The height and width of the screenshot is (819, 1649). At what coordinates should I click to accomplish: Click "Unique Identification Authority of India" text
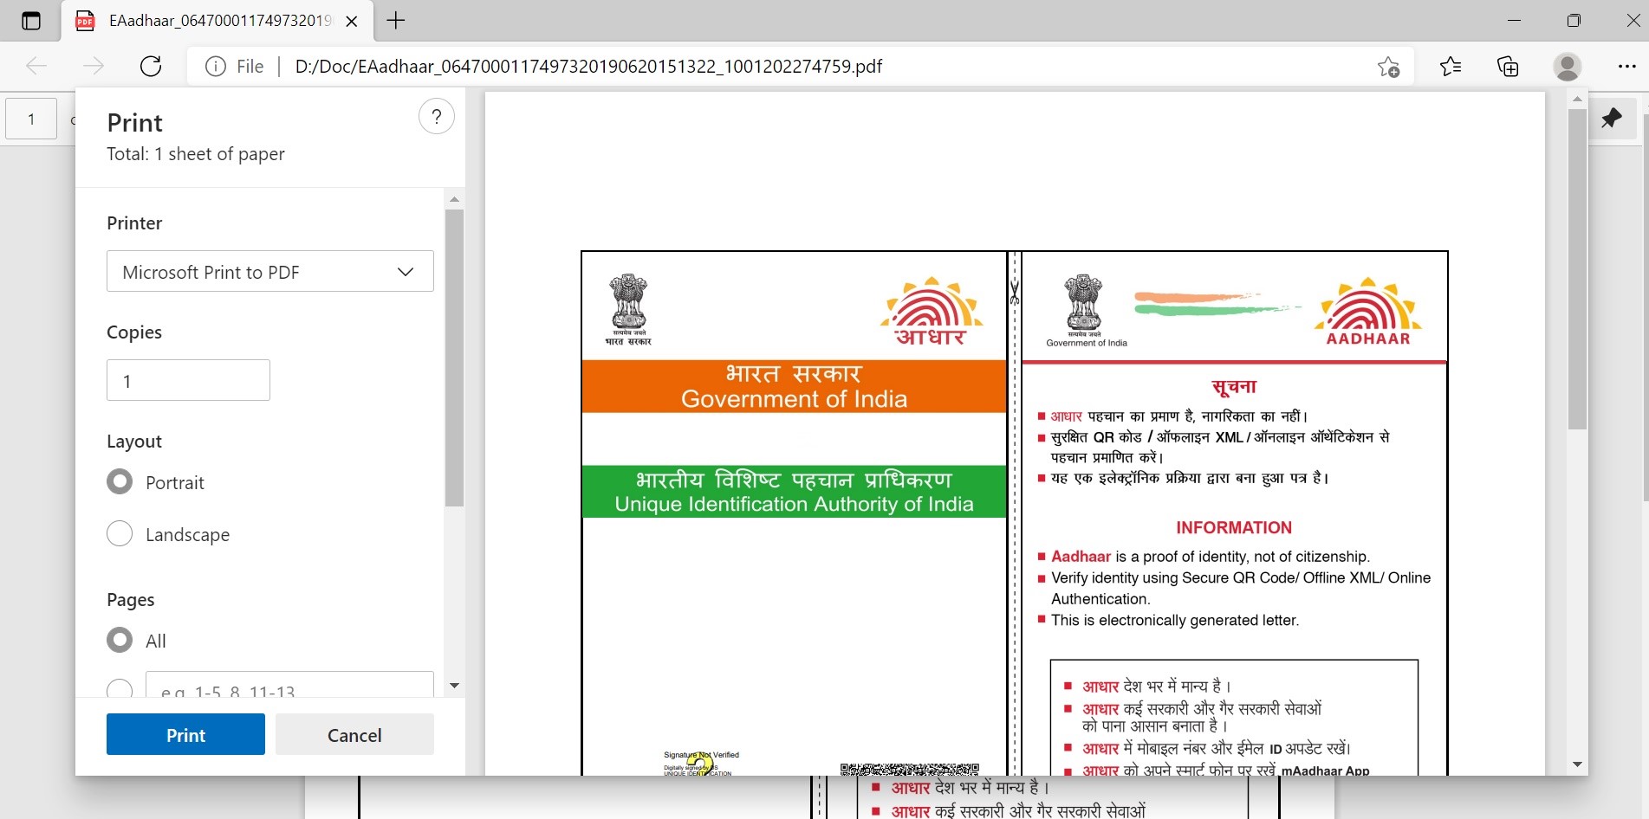point(794,504)
